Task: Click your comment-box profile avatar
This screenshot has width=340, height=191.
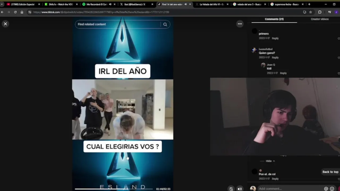Action: click(x=253, y=188)
